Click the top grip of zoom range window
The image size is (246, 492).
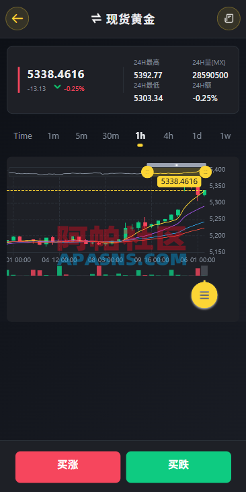pos(177,164)
